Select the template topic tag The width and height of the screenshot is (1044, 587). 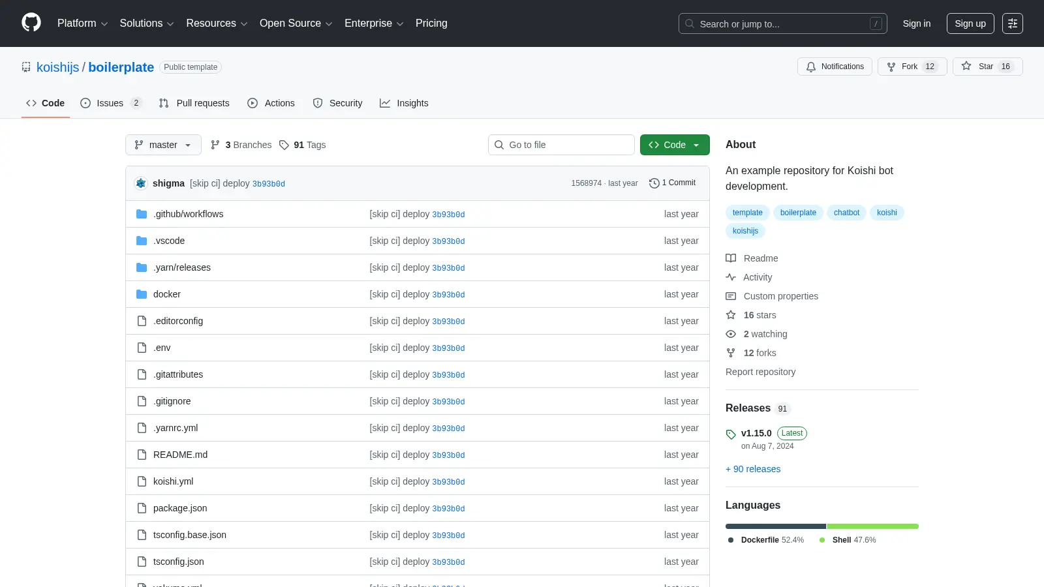click(748, 213)
